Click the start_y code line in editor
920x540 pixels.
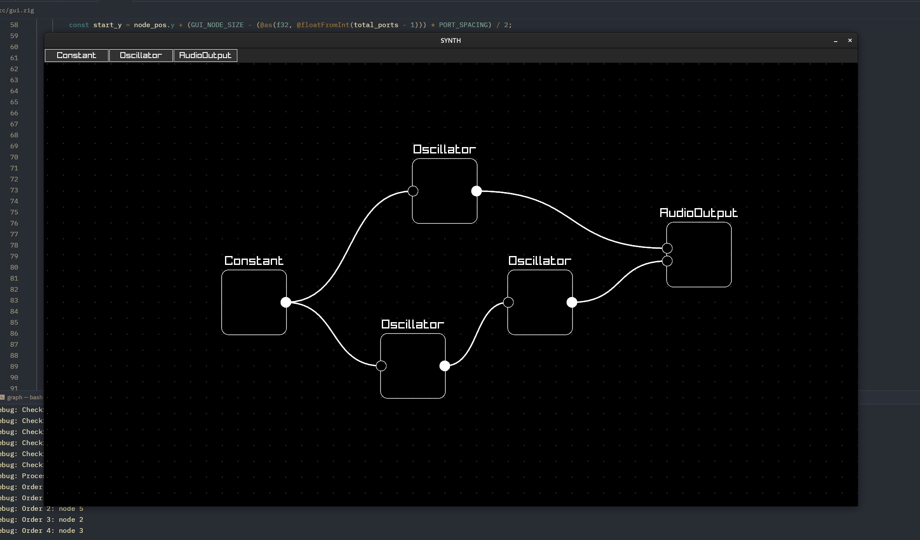[x=290, y=25]
